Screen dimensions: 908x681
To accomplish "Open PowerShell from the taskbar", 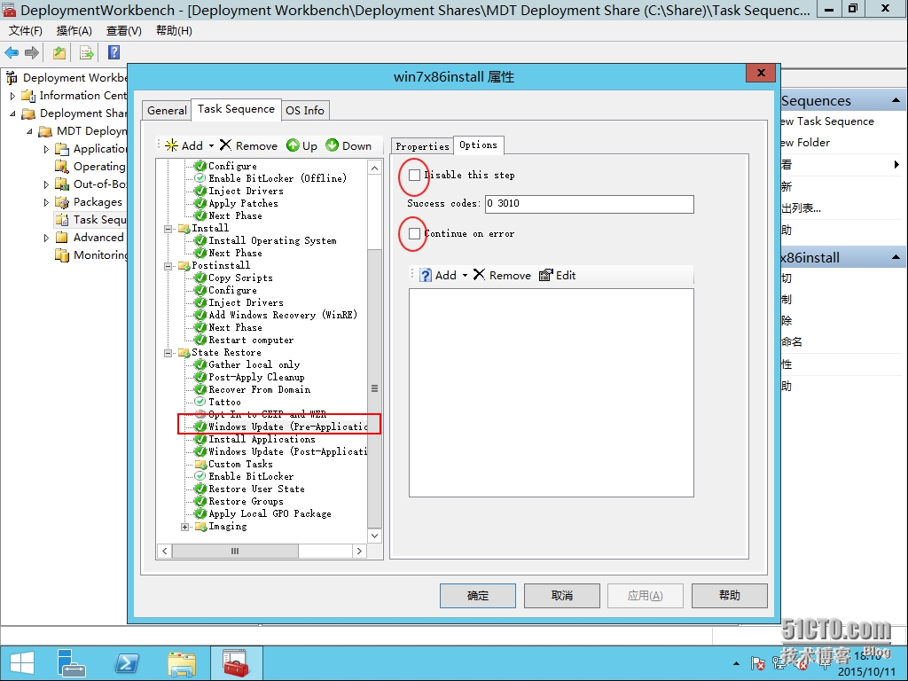I will [x=127, y=663].
